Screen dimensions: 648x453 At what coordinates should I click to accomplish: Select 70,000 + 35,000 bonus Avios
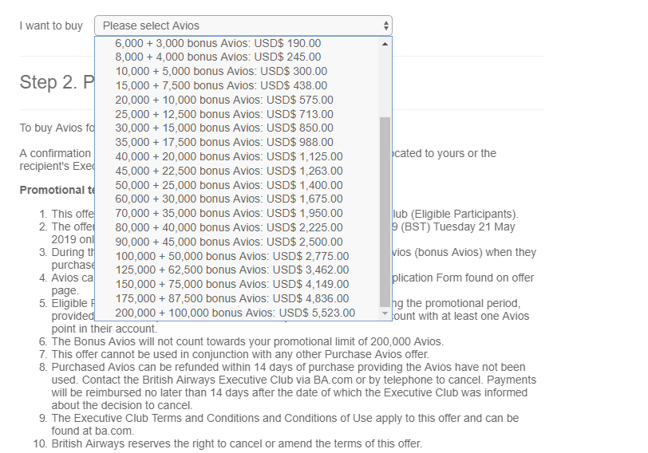coord(229,214)
